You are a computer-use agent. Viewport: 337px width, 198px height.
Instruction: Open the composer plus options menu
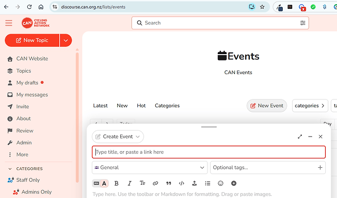[233, 183]
